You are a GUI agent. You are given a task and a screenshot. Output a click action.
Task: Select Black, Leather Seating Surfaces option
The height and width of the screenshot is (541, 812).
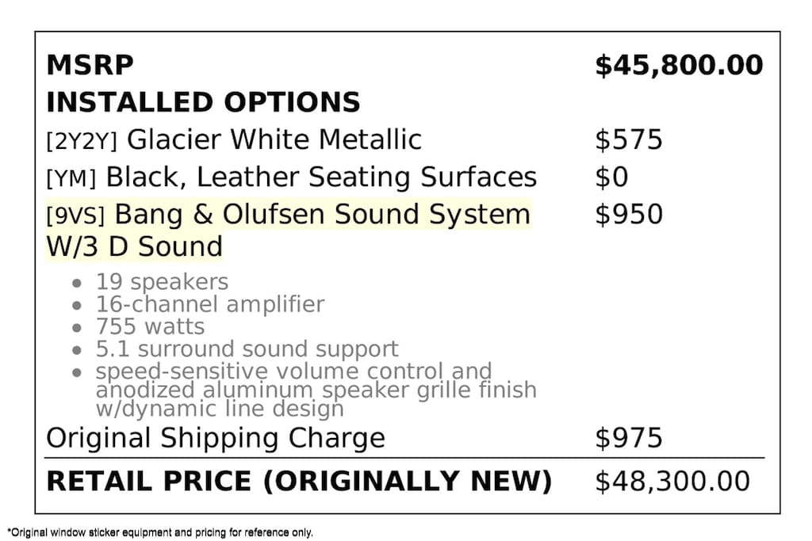[321, 177]
